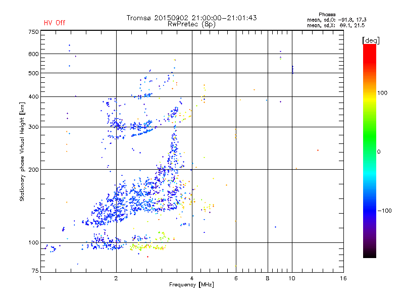The height and width of the screenshot is (303, 404).
Task: Select the Tromsø date and time title
Action: tap(191, 18)
